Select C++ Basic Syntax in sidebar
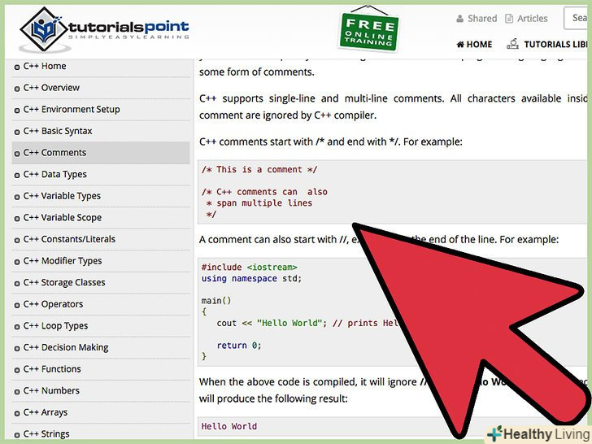Image resolution: width=592 pixels, height=444 pixels. pos(58,131)
